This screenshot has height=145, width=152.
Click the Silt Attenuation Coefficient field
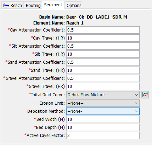click(x=103, y=46)
